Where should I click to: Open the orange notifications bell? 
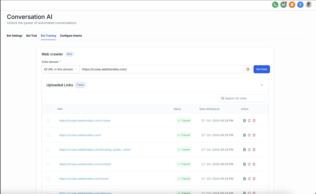292,4
